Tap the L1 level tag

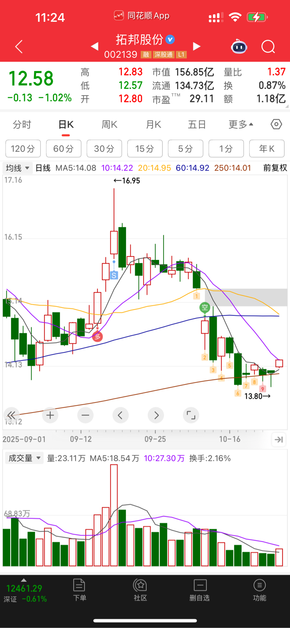[181, 55]
